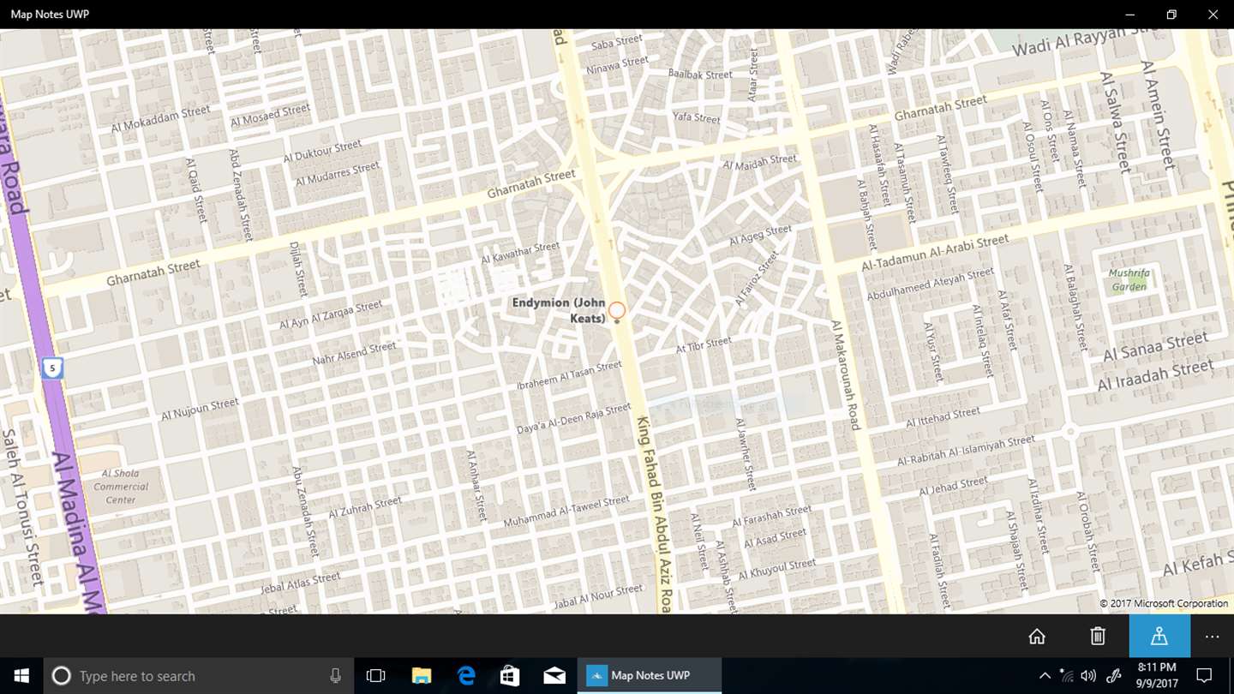
Task: Click the Al Zuhrah Street label
Action: point(365,506)
